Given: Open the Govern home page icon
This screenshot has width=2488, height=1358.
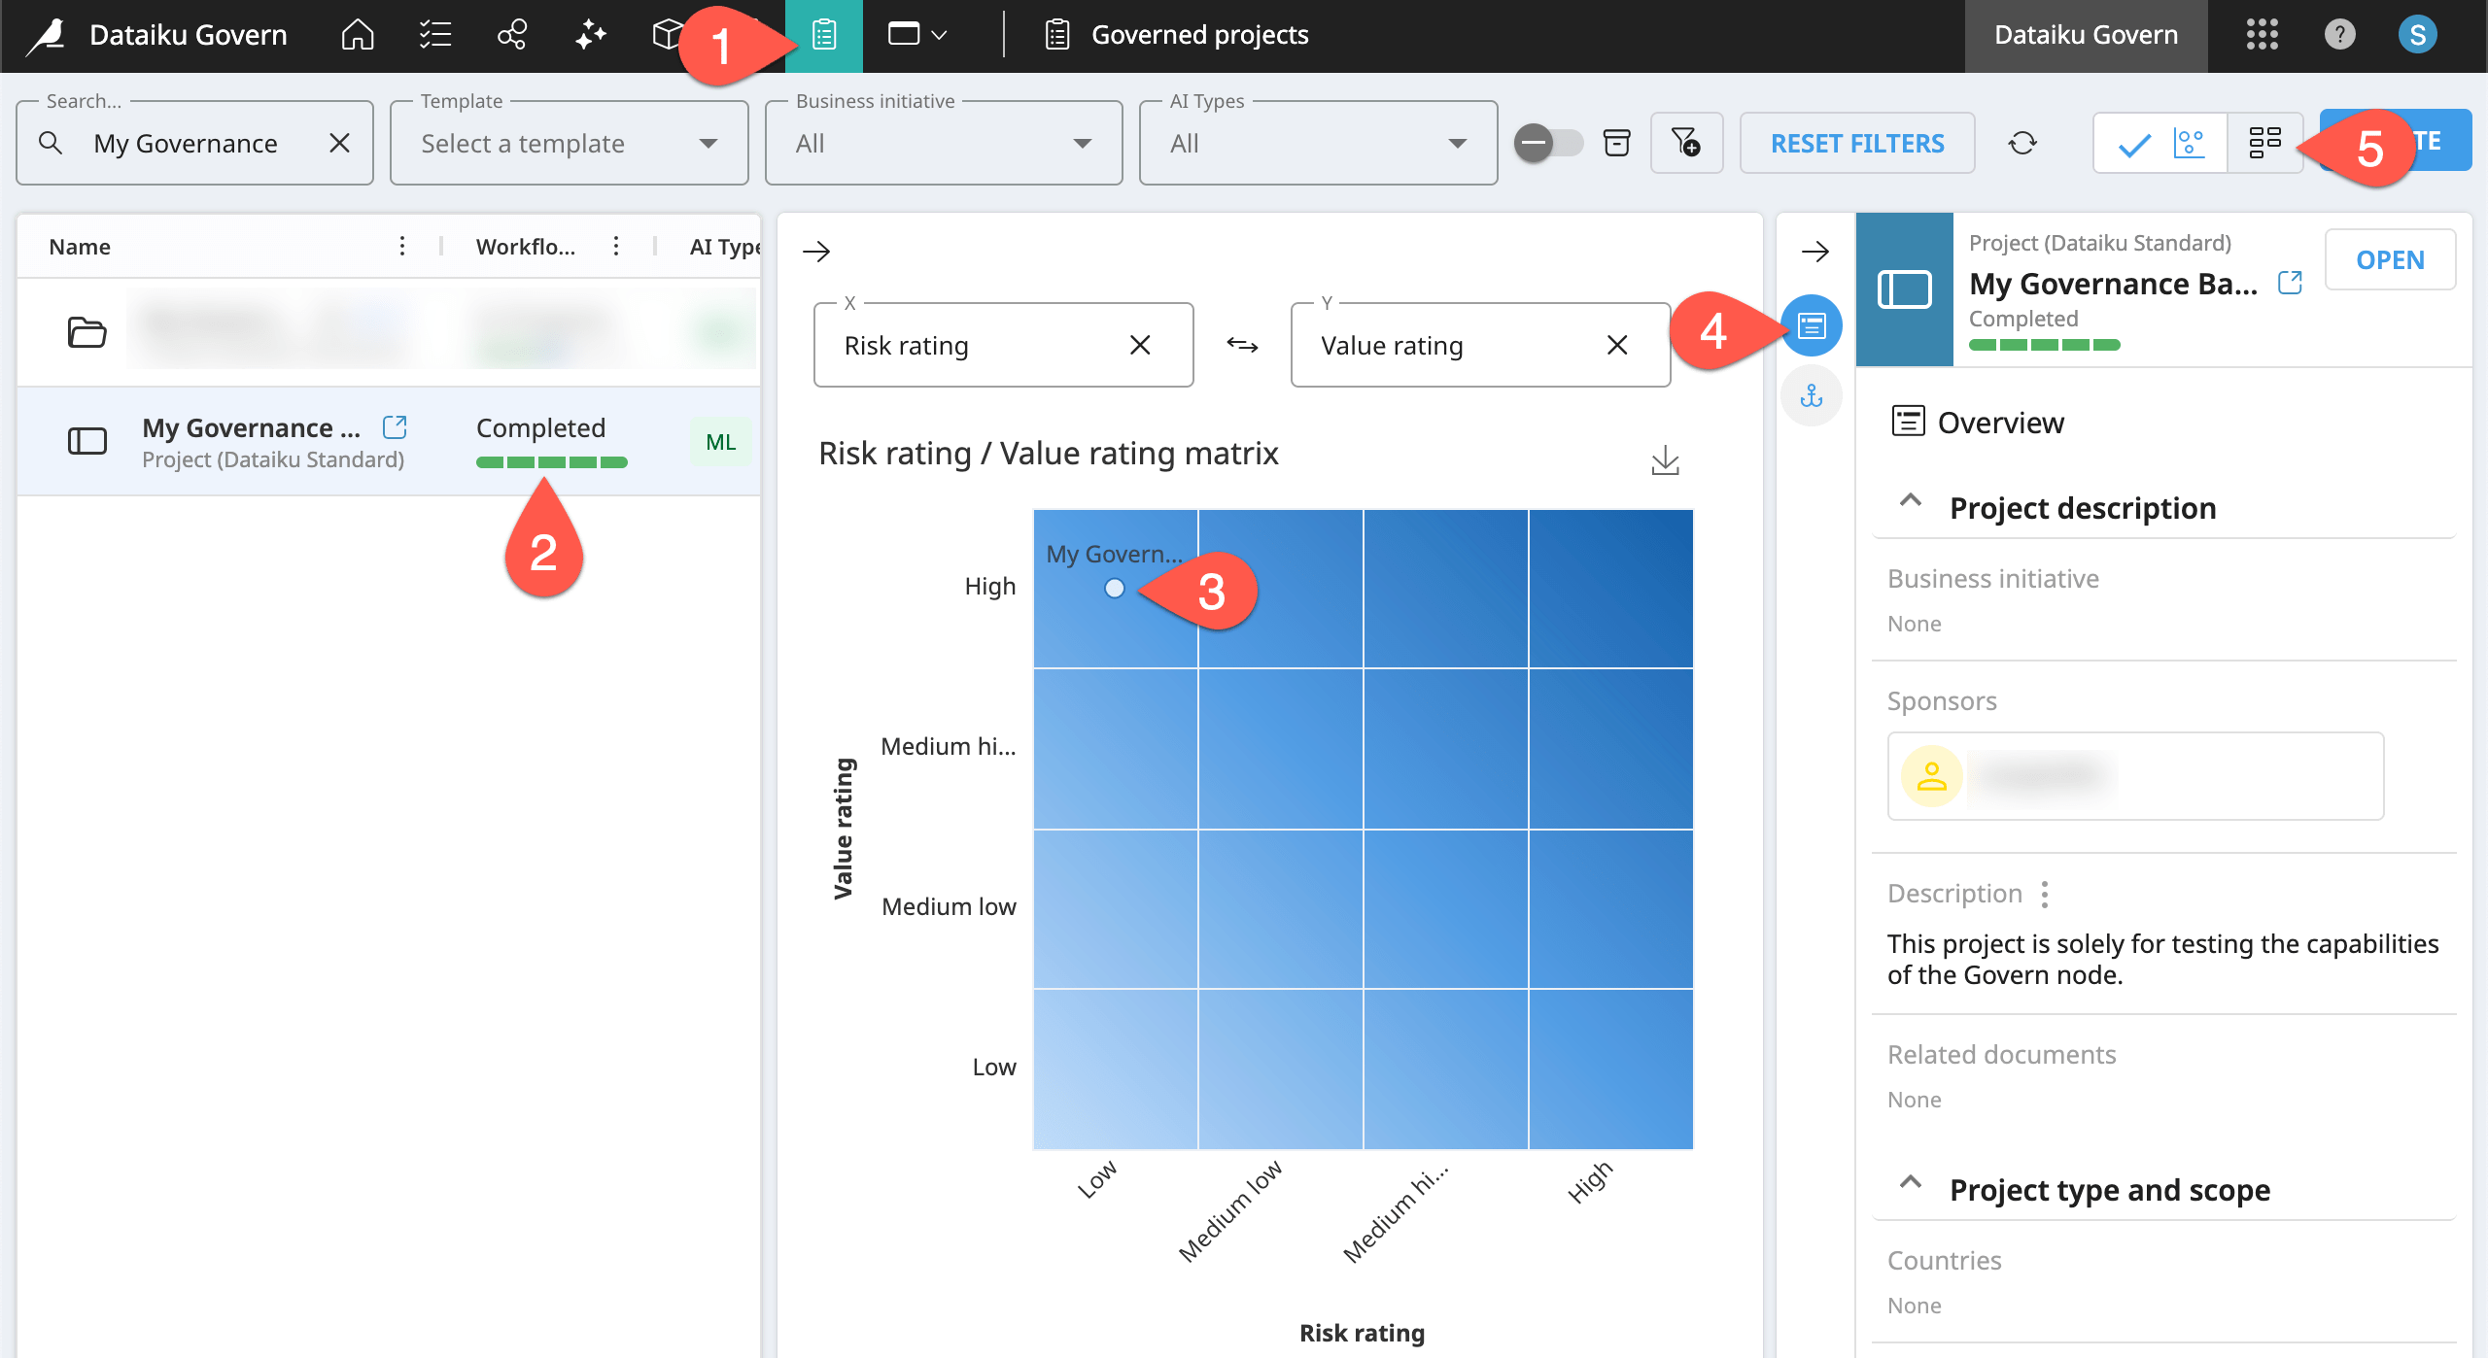Looking at the screenshot, I should [356, 35].
